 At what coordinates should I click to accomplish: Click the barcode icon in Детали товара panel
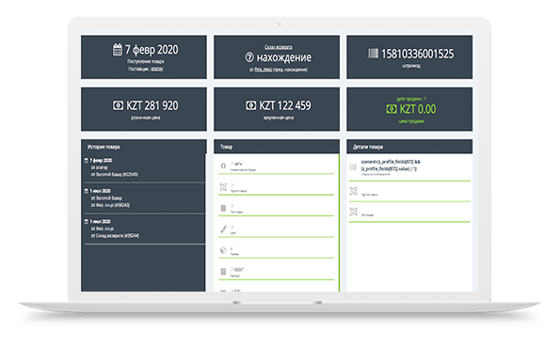point(353,167)
